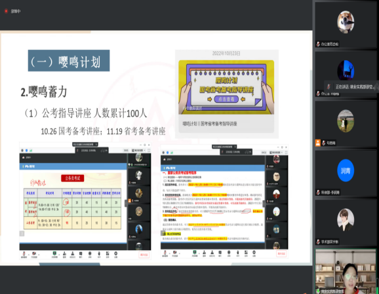Select the active speaker video tile
The image size is (379, 294).
click(x=346, y=272)
